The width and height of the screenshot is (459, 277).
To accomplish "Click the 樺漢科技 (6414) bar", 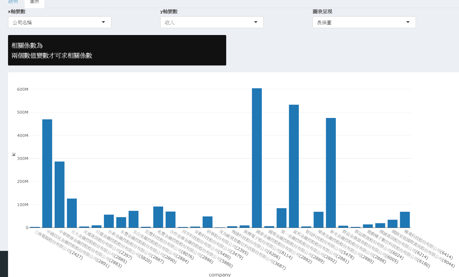I will point(405,220).
